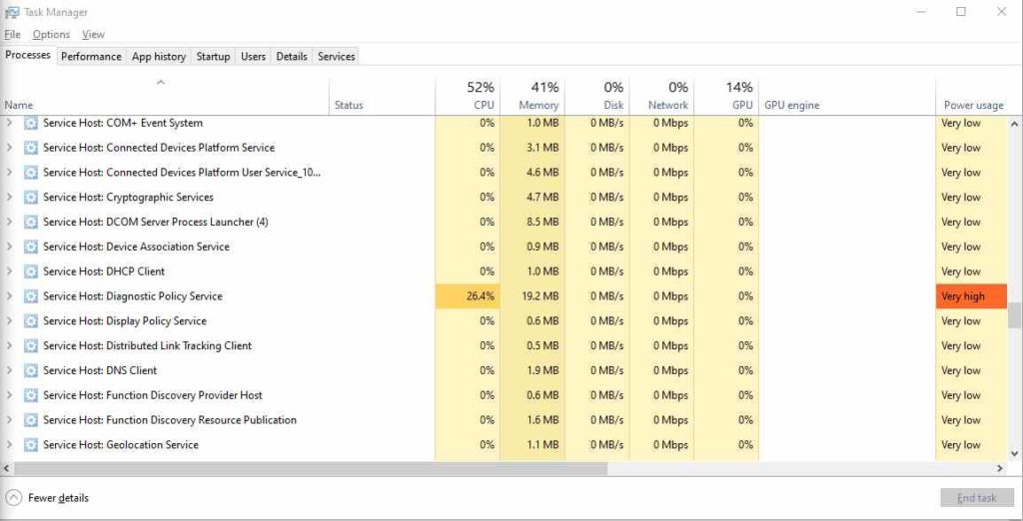Click gear icon of DCOM Server Process Launcher
The height and width of the screenshot is (521, 1023).
(31, 222)
